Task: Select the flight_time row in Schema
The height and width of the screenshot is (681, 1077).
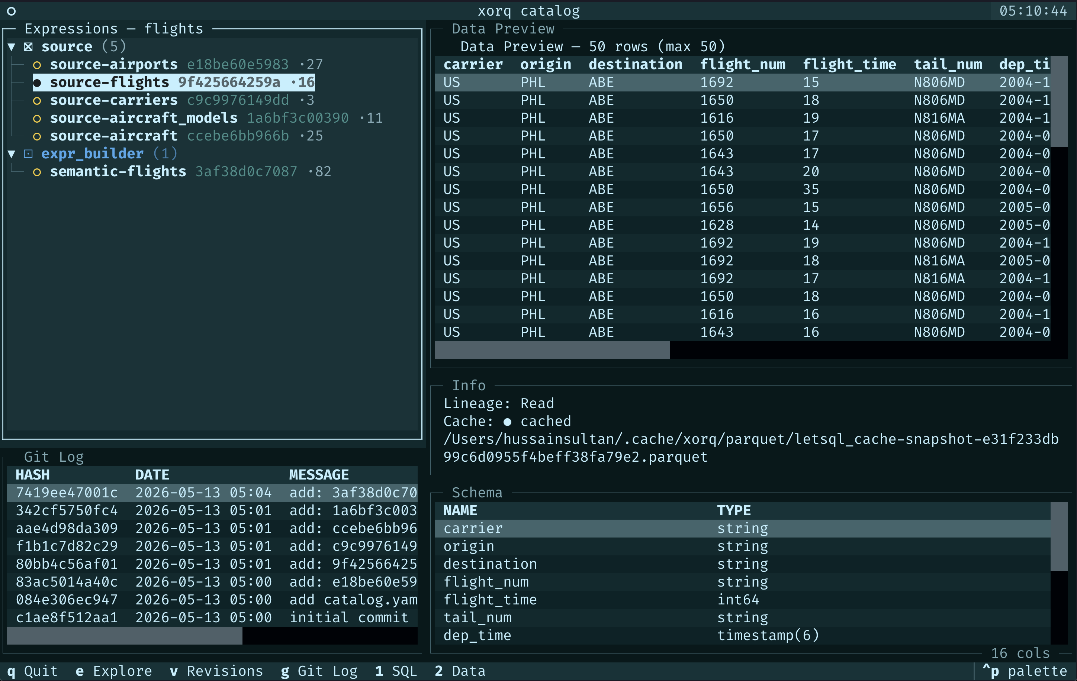Action: tap(742, 600)
